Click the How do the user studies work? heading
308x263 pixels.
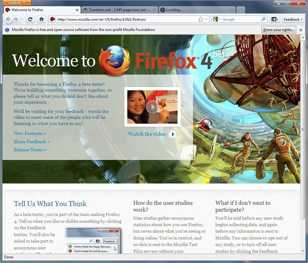pos(163,206)
